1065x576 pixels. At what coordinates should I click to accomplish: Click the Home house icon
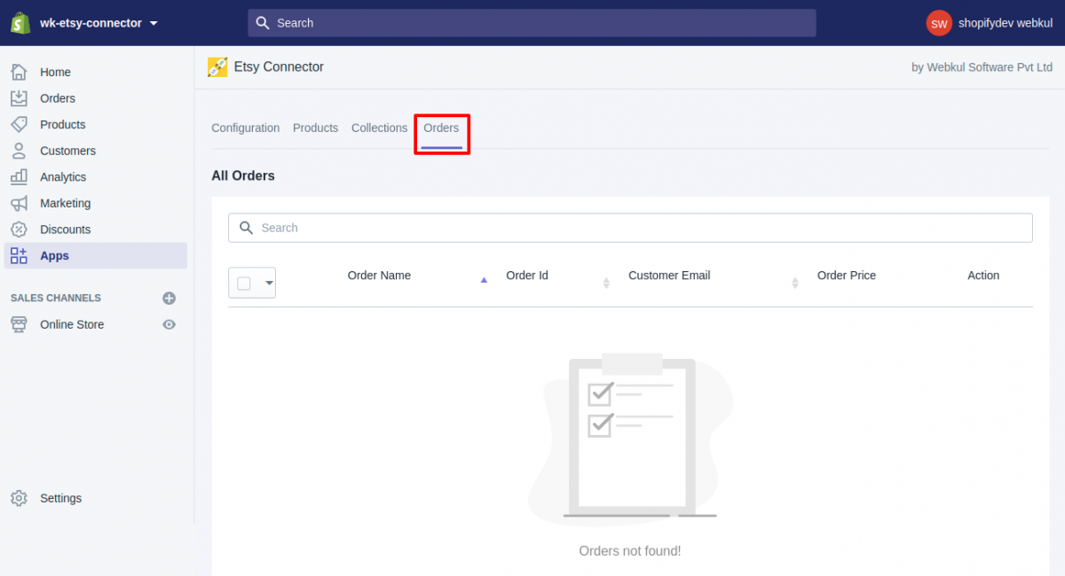pos(19,72)
